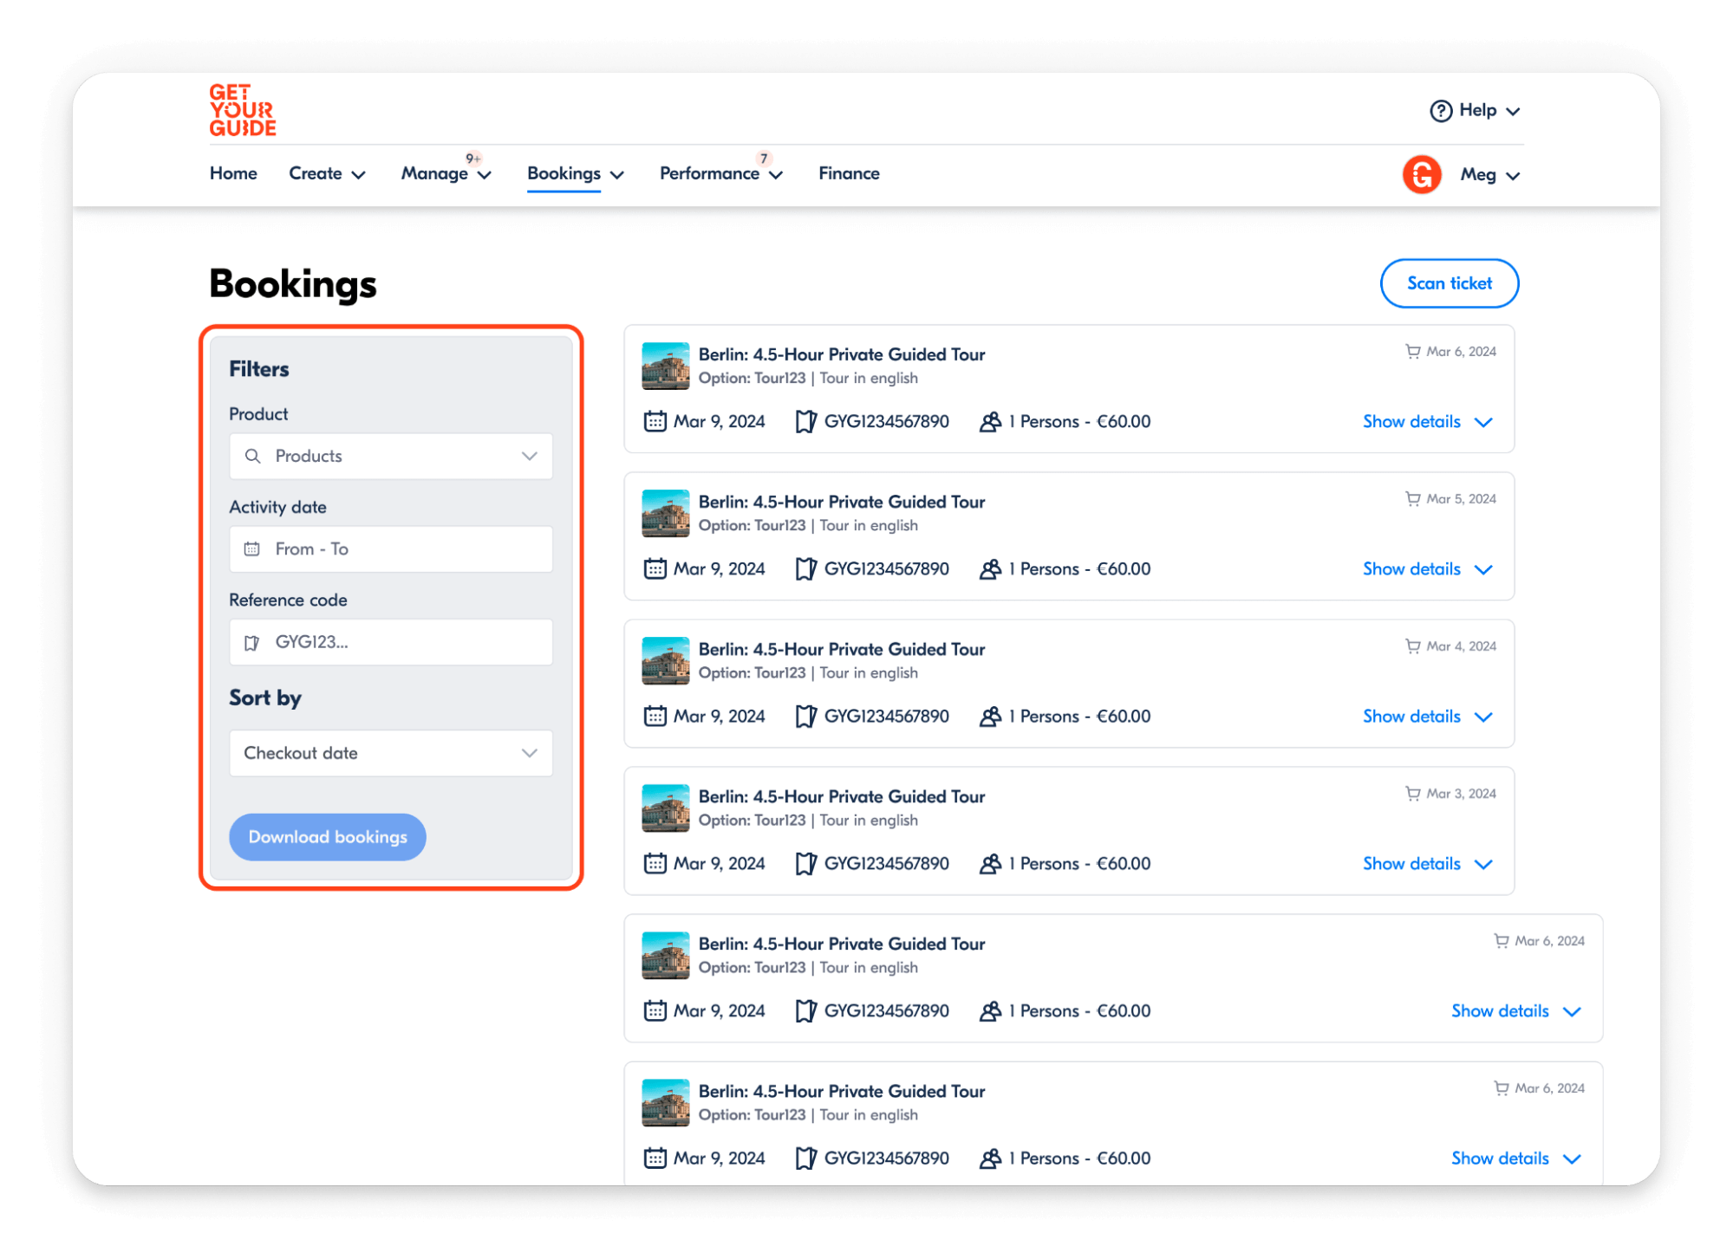Click the Finance menu item in navigation
Image resolution: width=1733 pixels, height=1259 pixels.
click(849, 173)
